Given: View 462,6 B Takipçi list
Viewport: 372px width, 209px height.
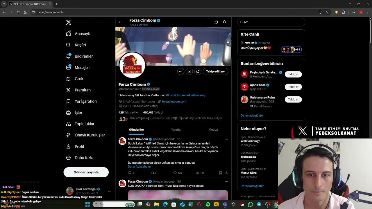Looking at the screenshot, I should (x=153, y=112).
